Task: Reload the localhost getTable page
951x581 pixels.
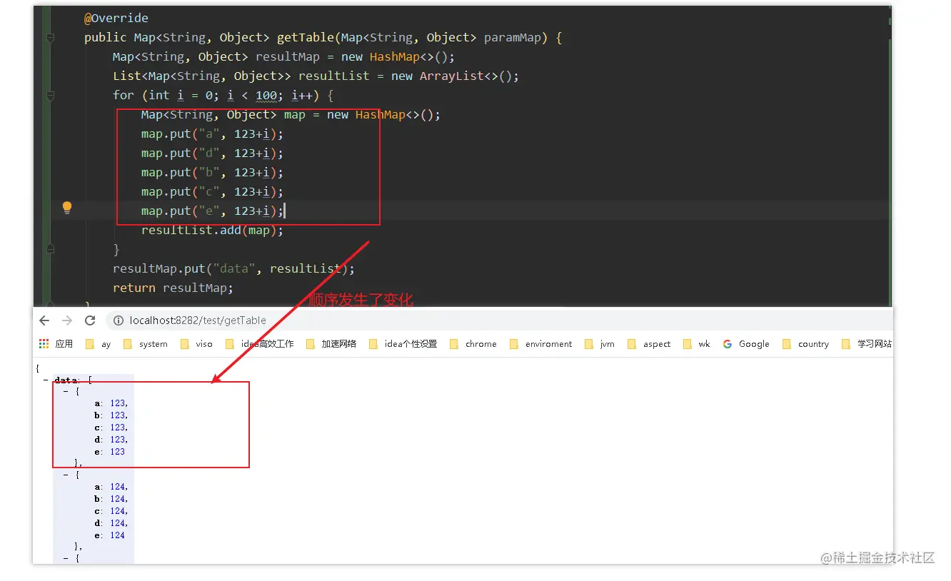Action: (x=90, y=320)
